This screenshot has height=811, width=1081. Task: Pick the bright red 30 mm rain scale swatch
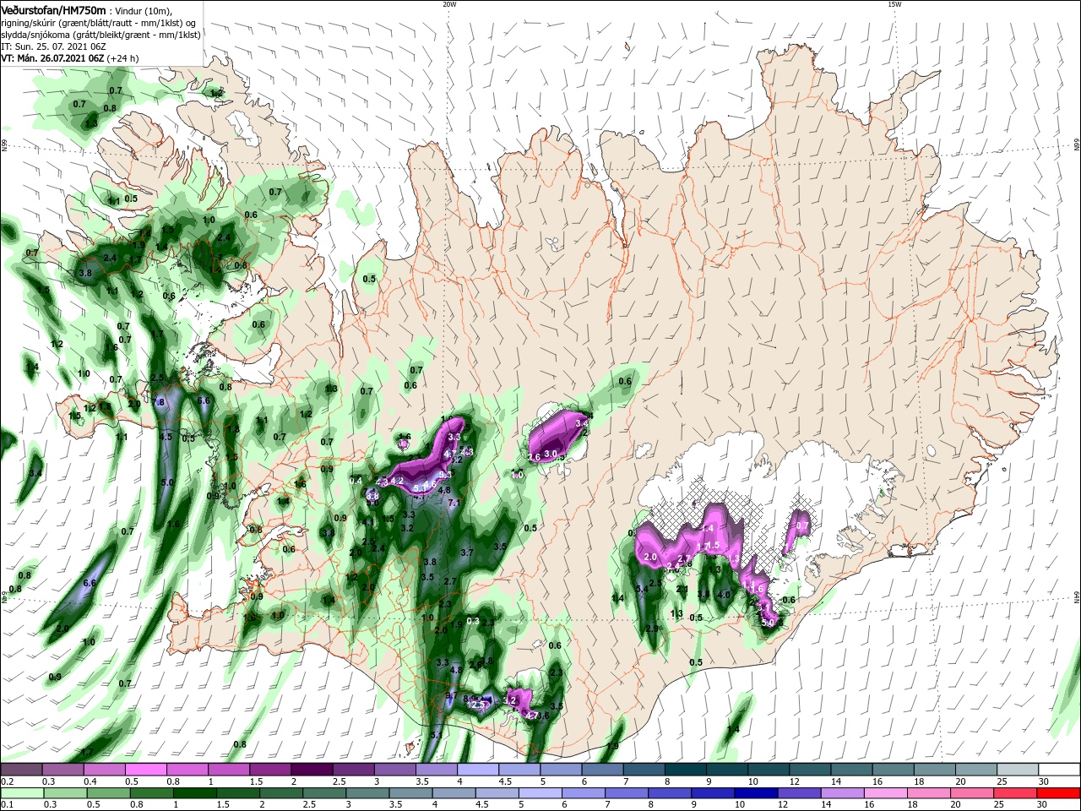pyautogui.click(x=1060, y=792)
